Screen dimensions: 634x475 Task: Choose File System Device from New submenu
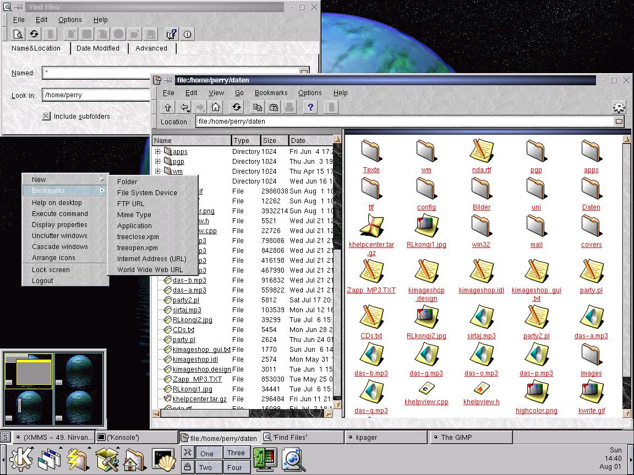[x=147, y=193]
